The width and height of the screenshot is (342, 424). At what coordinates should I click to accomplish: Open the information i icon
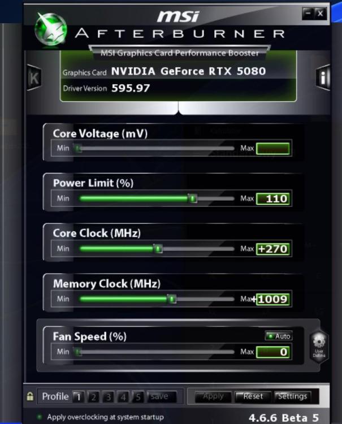pos(323,77)
